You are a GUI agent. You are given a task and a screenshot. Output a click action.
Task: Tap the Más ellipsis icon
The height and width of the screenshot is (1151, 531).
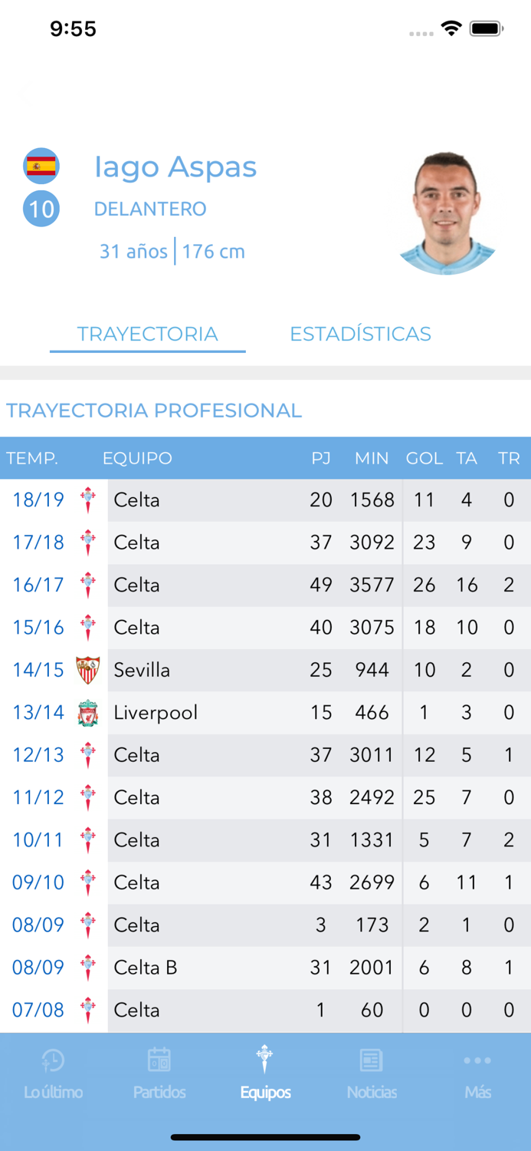coord(477,1060)
